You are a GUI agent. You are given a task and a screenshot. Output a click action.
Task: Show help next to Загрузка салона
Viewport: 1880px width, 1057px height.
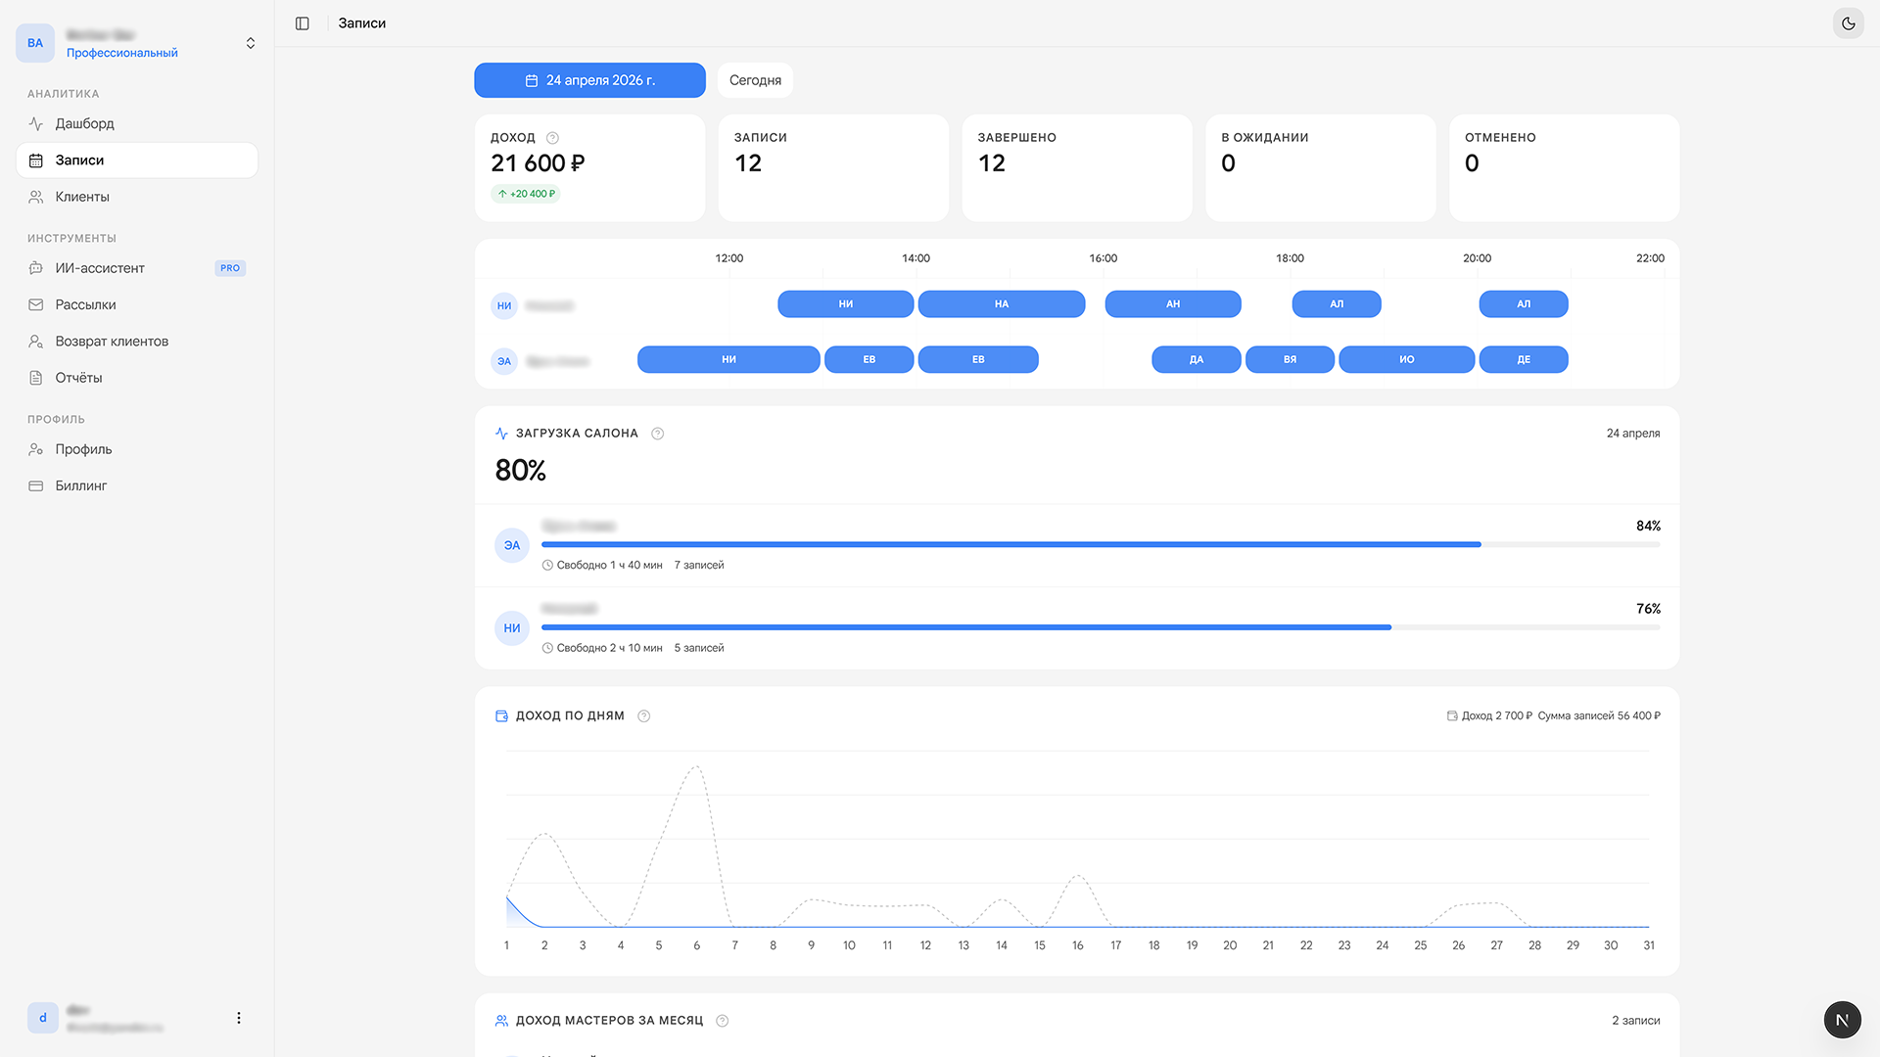coord(658,434)
